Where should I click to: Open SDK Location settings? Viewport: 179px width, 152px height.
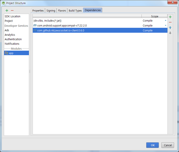point(13,16)
